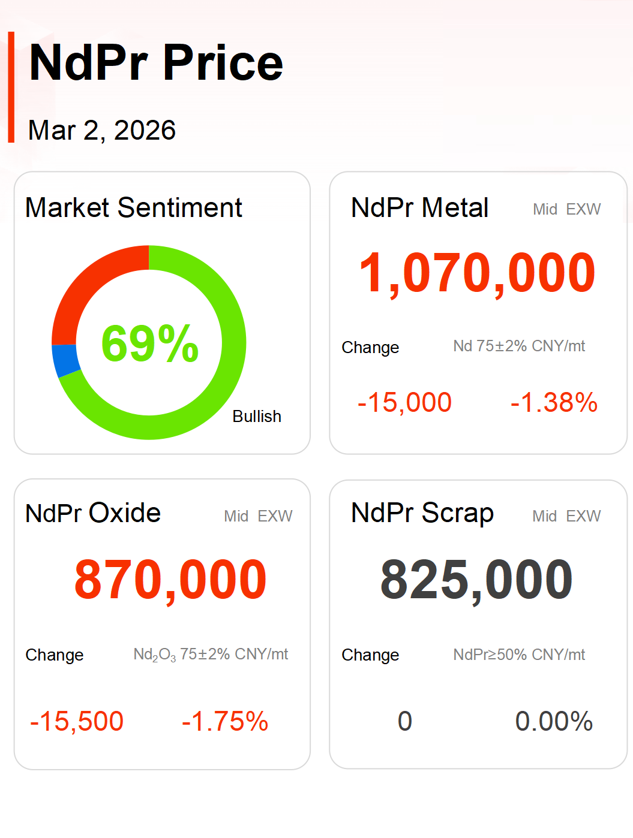Click the Mid EXW label on NdPr Metal
Image resolution: width=633 pixels, height=838 pixels.
coord(566,209)
